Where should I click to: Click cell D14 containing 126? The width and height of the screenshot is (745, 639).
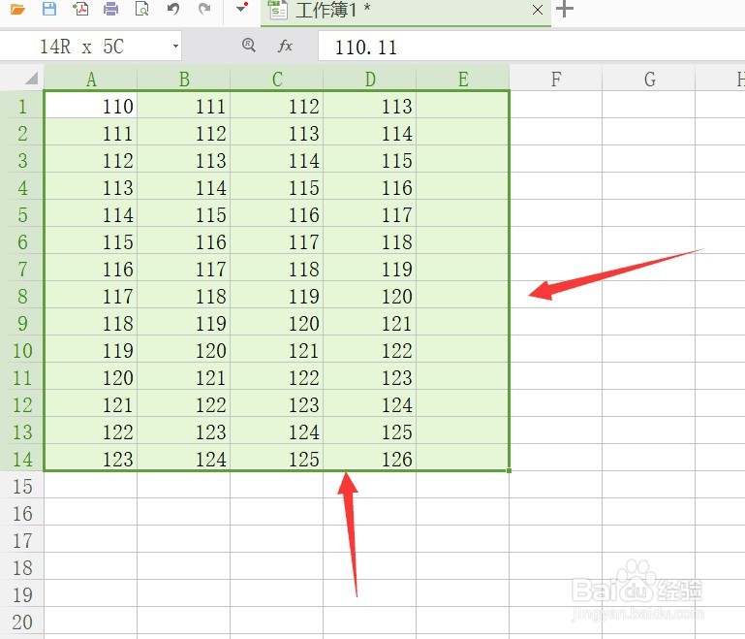click(370, 458)
